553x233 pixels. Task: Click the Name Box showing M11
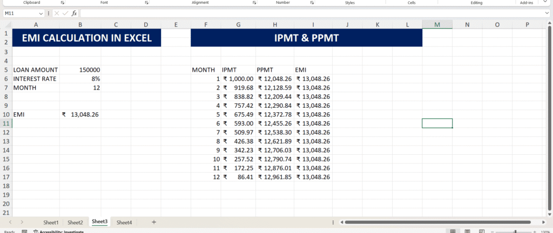(x=21, y=13)
